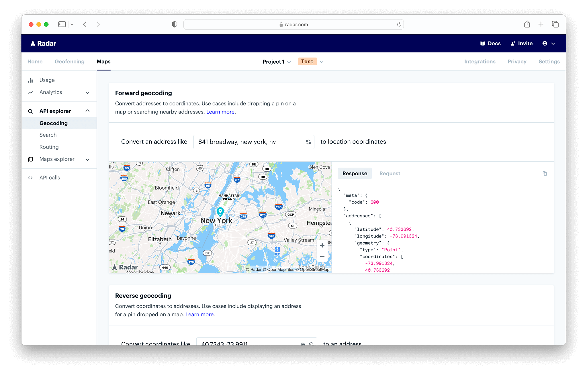587x373 pixels.
Task: Show the Safari tab overview
Action: [x=555, y=24]
